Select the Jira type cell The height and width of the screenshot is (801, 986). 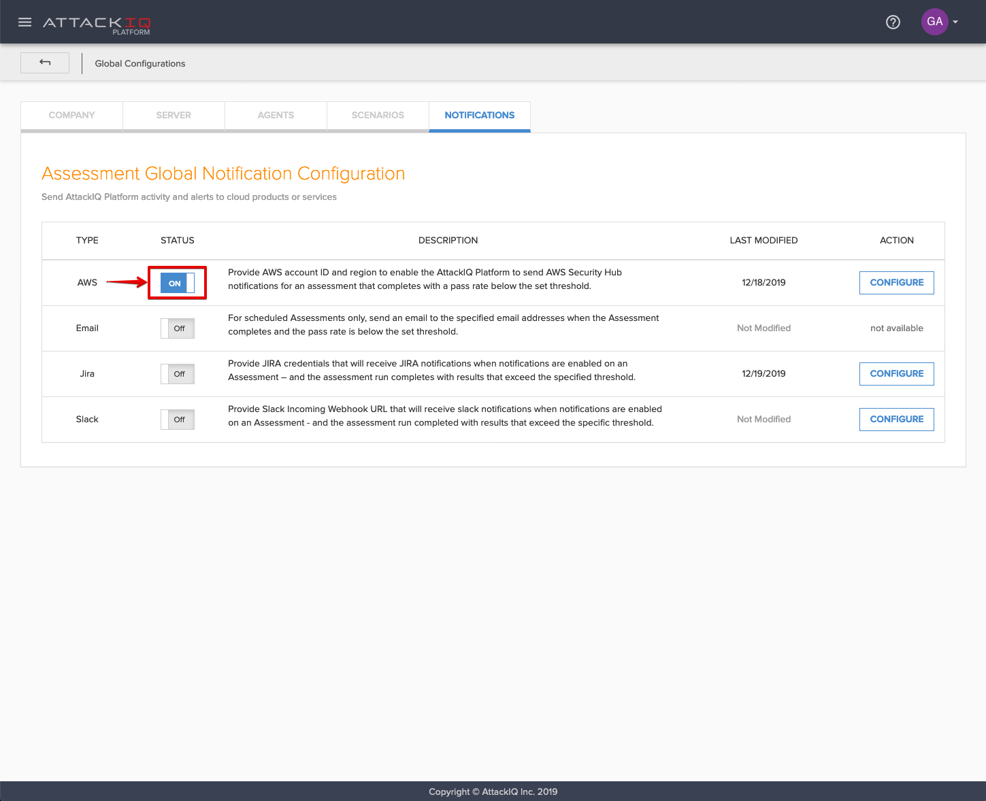point(87,373)
